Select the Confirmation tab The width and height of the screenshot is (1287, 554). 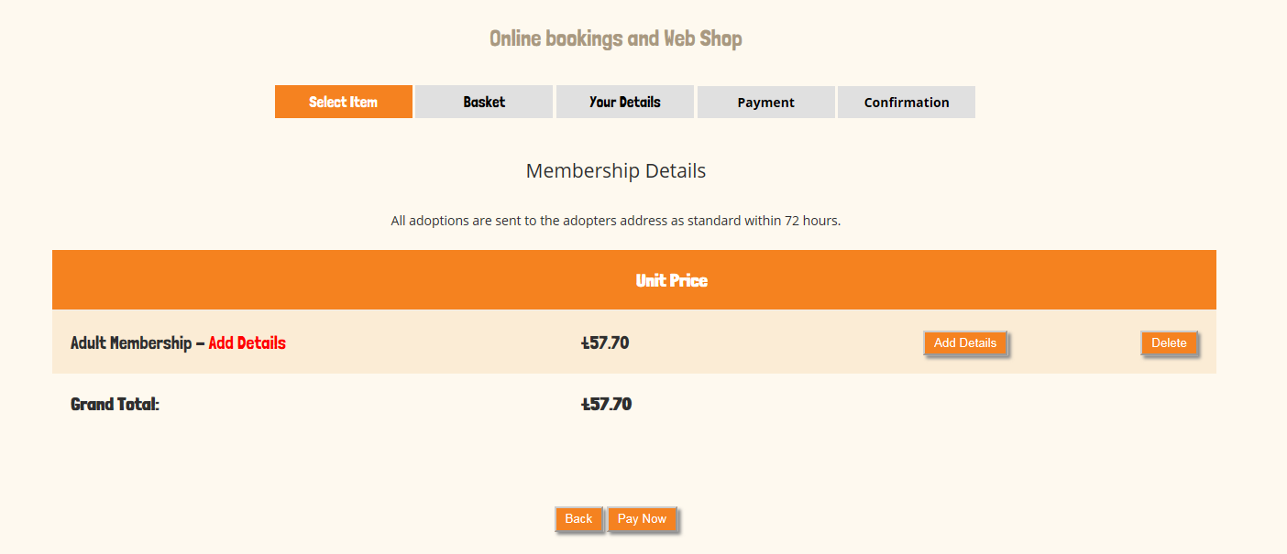[906, 103]
